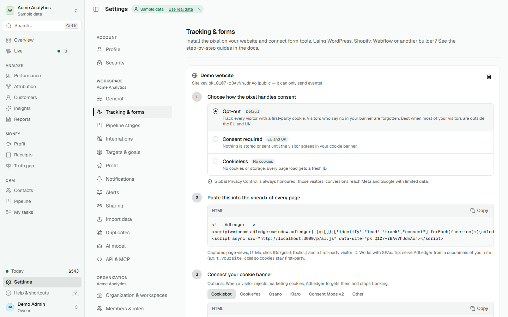Viewport: 508px width, 317px height.
Task: Click the Organization & workspaces building icon
Action: [99, 295]
